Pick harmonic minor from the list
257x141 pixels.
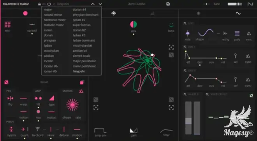click(x=55, y=20)
